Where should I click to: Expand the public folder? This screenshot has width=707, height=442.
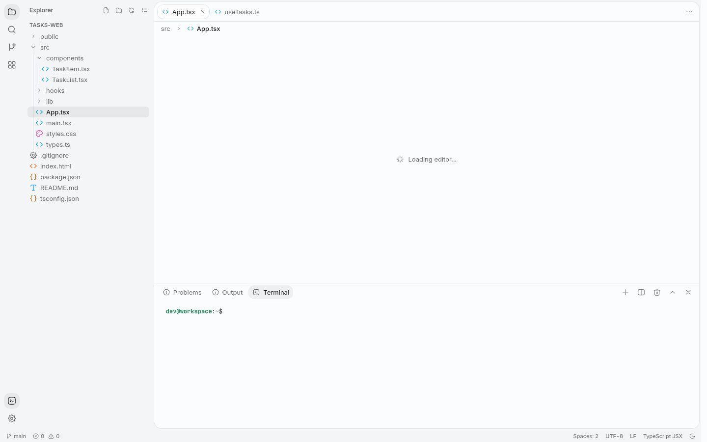pyautogui.click(x=88, y=36)
